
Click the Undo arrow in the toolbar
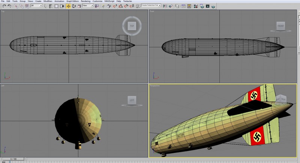pos(4,6)
